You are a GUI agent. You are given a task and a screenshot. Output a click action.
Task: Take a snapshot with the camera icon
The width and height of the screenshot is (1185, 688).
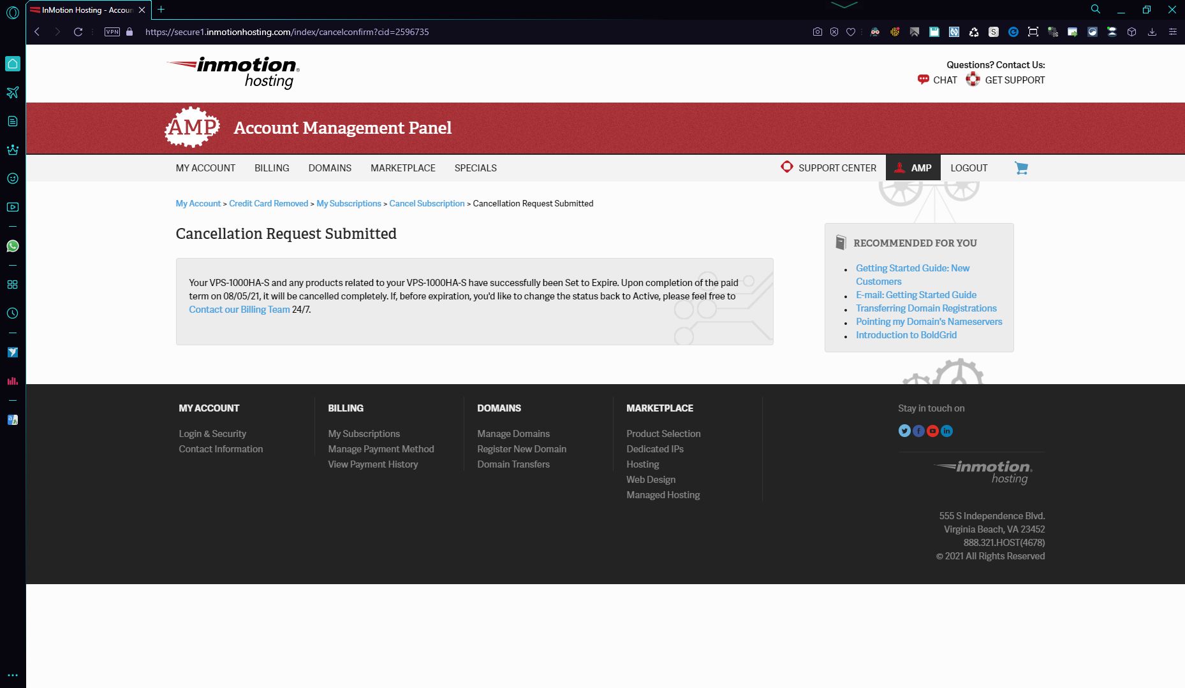pyautogui.click(x=817, y=32)
